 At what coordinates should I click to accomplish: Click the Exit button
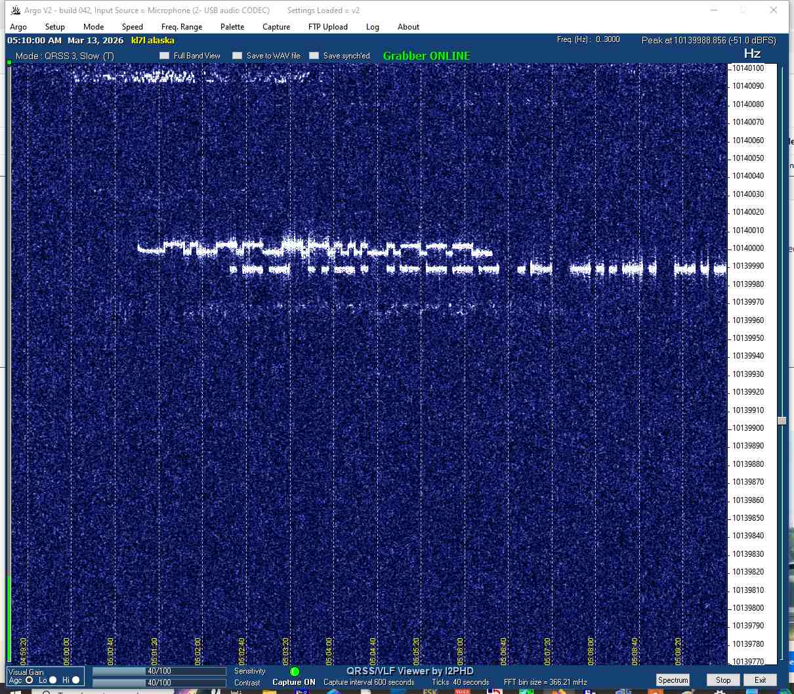coord(760,680)
